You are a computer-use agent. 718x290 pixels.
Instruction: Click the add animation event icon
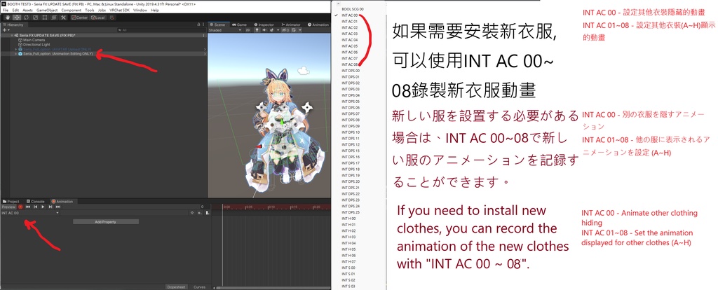click(x=208, y=213)
